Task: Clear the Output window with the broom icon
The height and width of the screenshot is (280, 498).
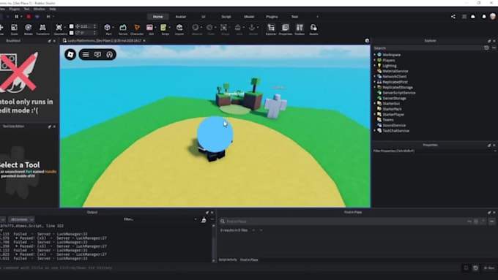Action: [204, 219]
